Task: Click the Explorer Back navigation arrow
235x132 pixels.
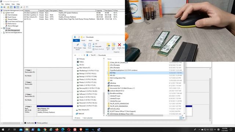Action: click(x=75, y=55)
